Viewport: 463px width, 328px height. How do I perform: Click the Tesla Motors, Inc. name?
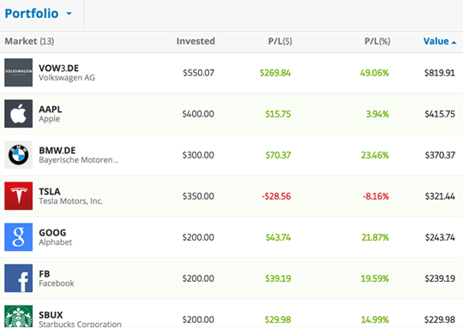70,201
